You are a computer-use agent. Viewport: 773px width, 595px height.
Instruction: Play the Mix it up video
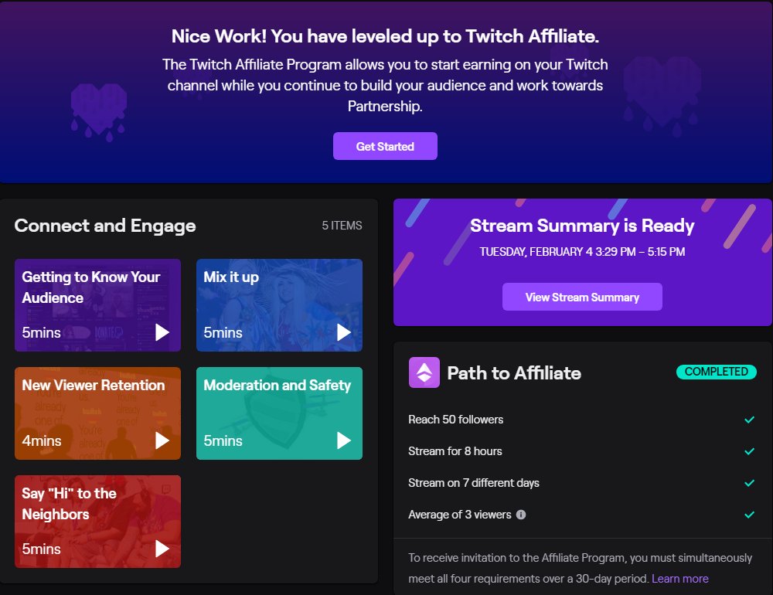click(x=344, y=332)
